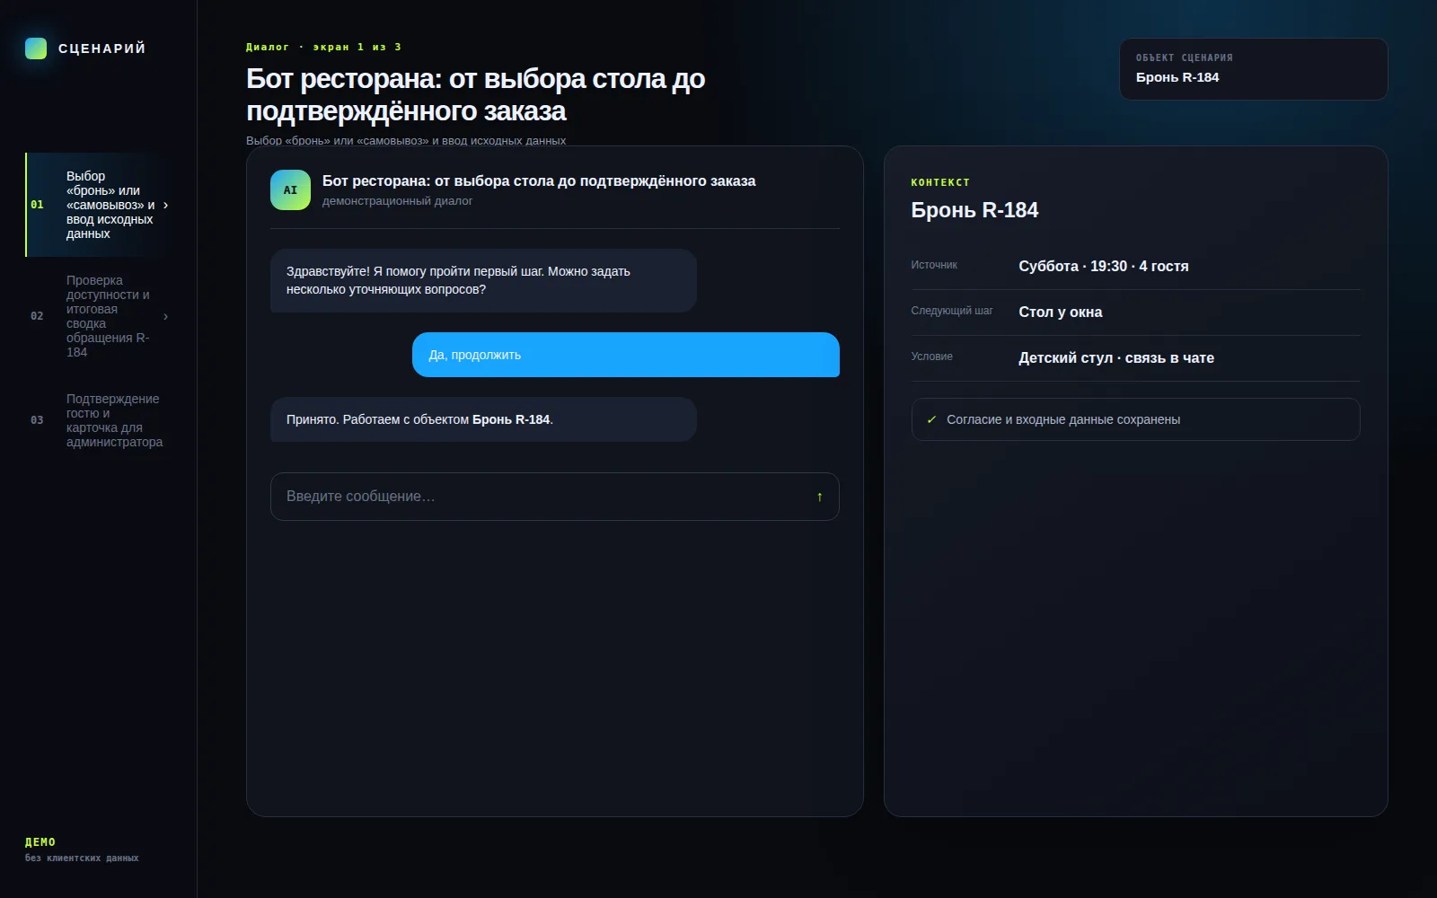Click the 03 step number badge
Viewport: 1437px width, 898px height.
click(x=37, y=420)
